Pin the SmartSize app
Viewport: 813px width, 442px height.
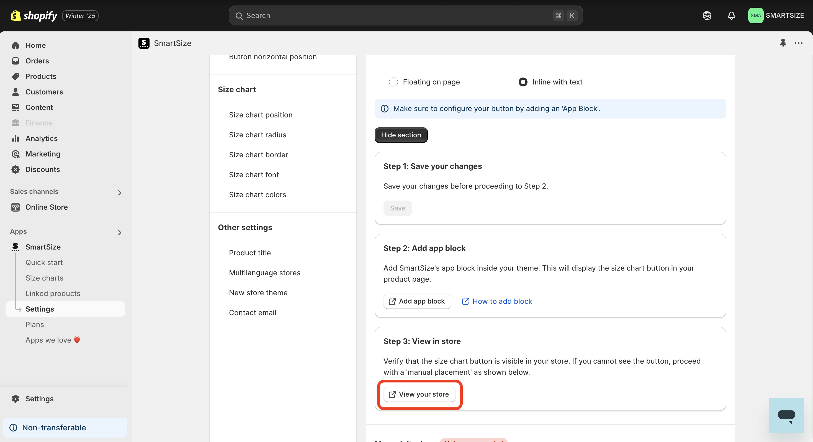(783, 43)
